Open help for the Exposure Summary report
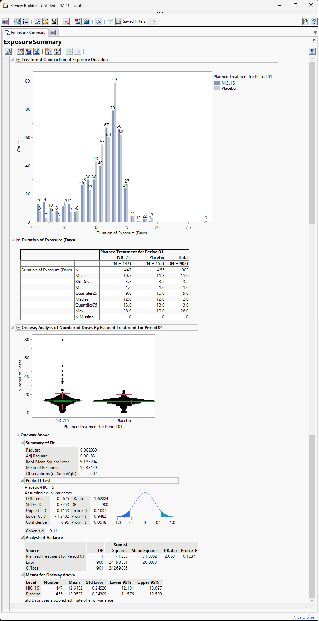Viewport: 319px width, 621px height. 312,51
